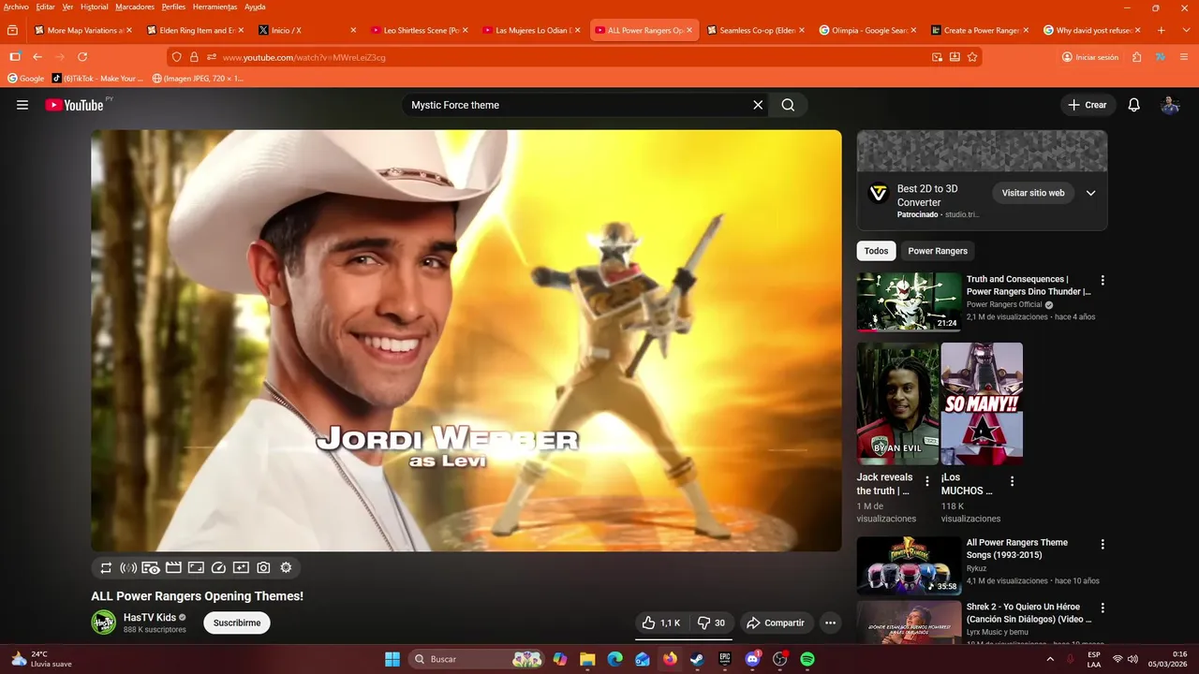The width and height of the screenshot is (1199, 674).
Task: Open the playback speed gauge icon
Action: coord(218,567)
